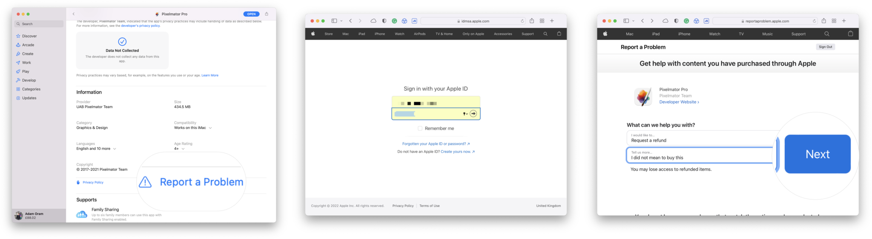
Task: Share Pixelmator Pro from App Store toolbar
Action: point(267,14)
